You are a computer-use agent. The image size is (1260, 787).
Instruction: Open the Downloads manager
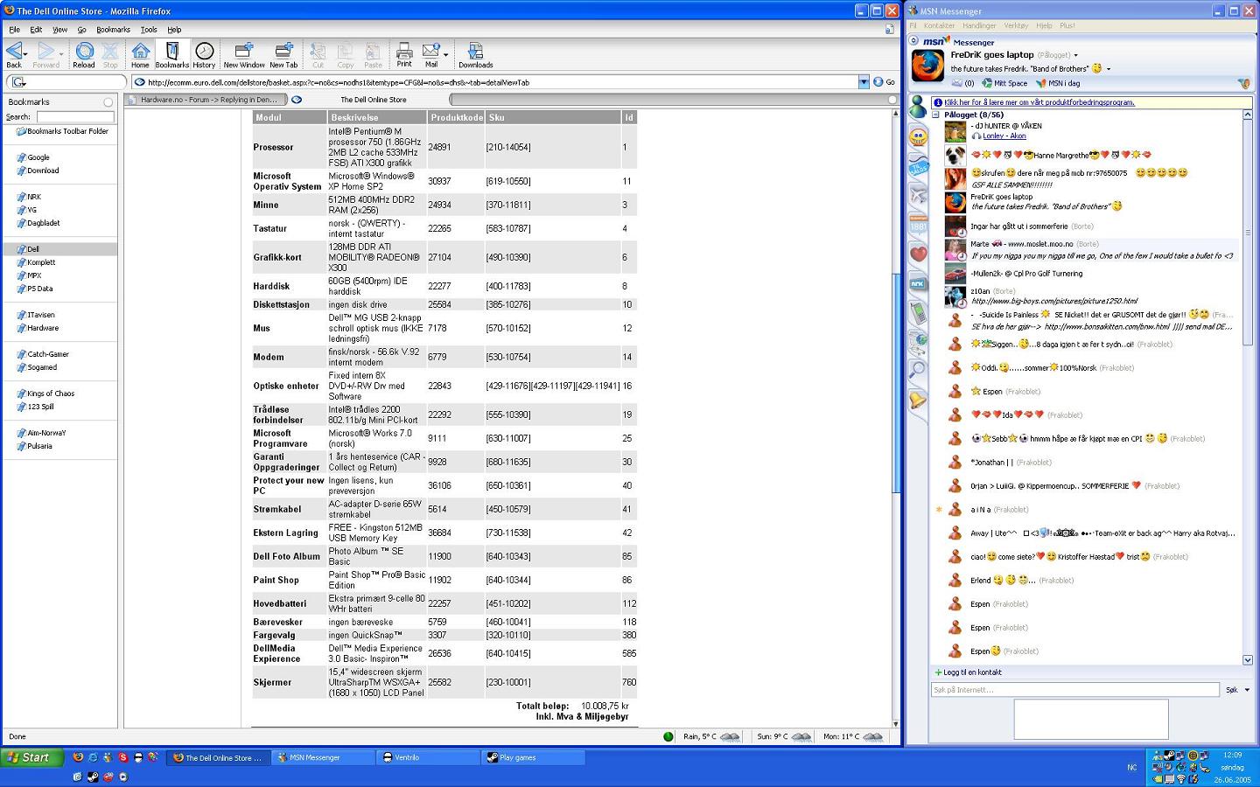(475, 54)
